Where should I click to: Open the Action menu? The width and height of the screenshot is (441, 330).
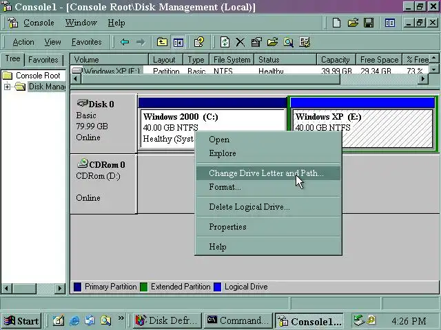click(x=23, y=42)
